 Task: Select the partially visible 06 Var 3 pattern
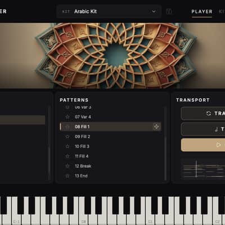(x=110, y=107)
